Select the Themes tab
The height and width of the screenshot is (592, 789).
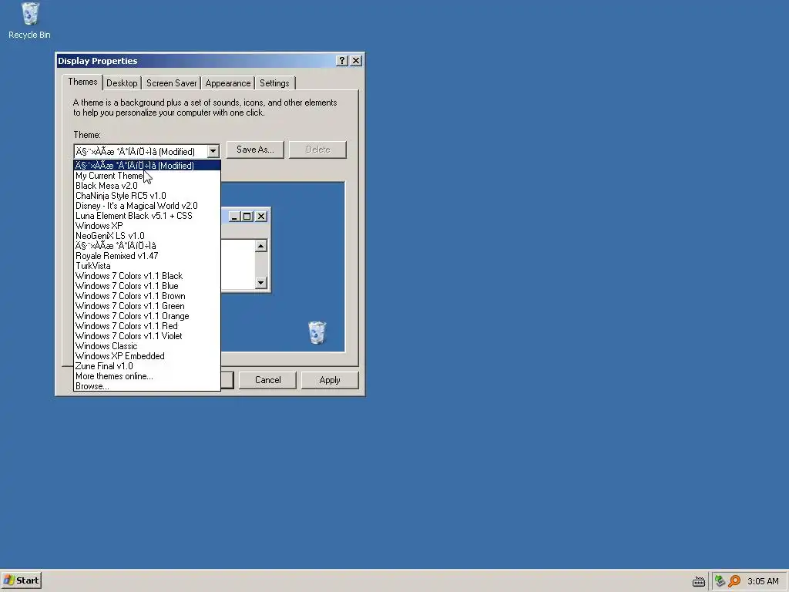tap(82, 82)
